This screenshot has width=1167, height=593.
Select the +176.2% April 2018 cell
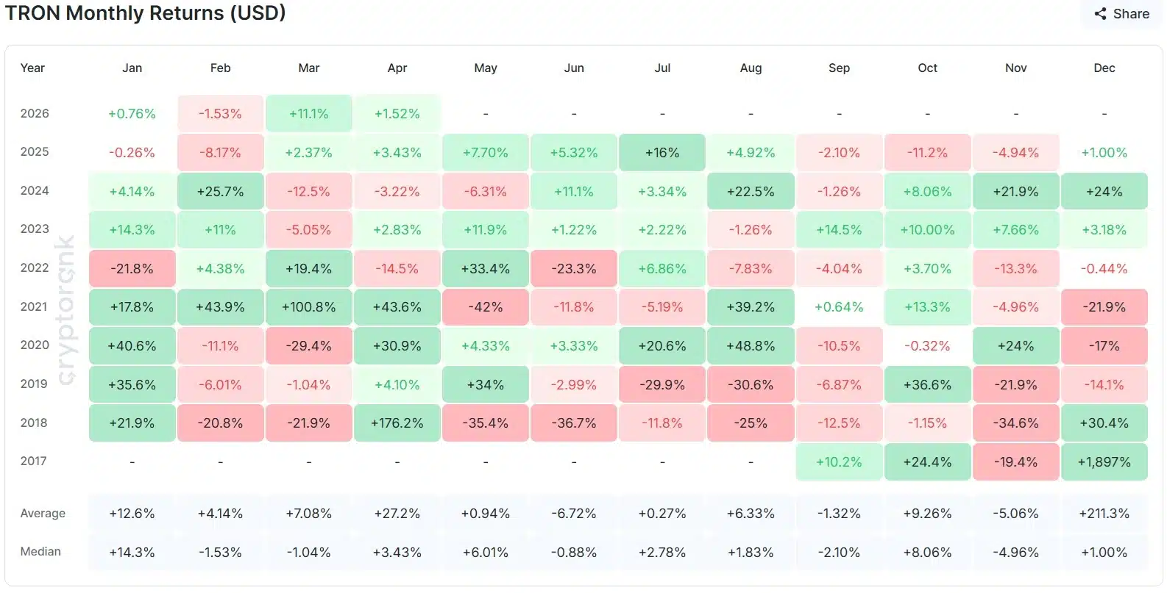397,423
